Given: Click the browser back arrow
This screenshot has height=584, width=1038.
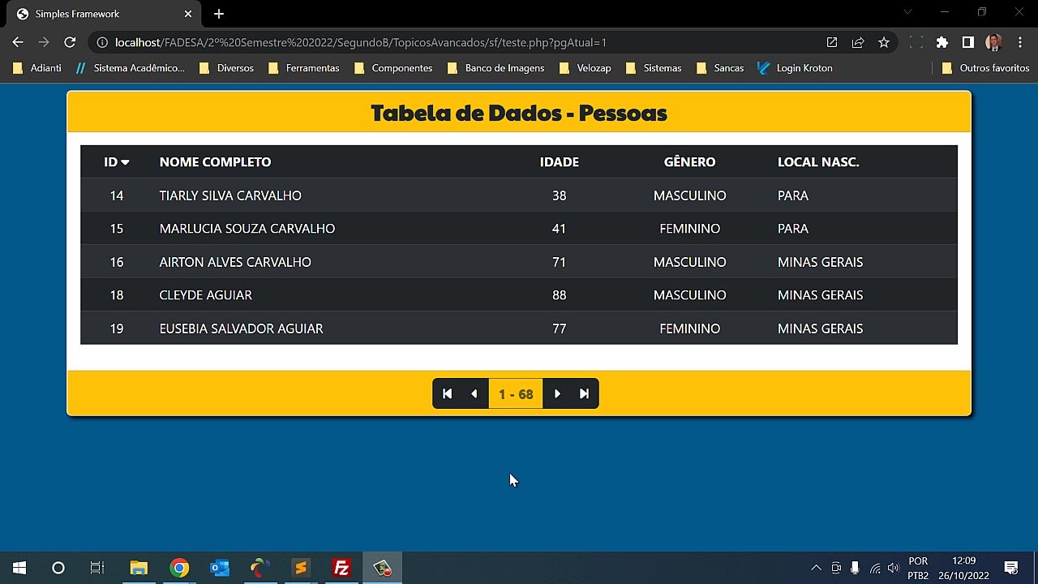Looking at the screenshot, I should click(18, 42).
